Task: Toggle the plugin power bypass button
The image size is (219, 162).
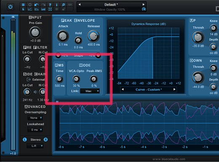Action: (x=11, y=7)
